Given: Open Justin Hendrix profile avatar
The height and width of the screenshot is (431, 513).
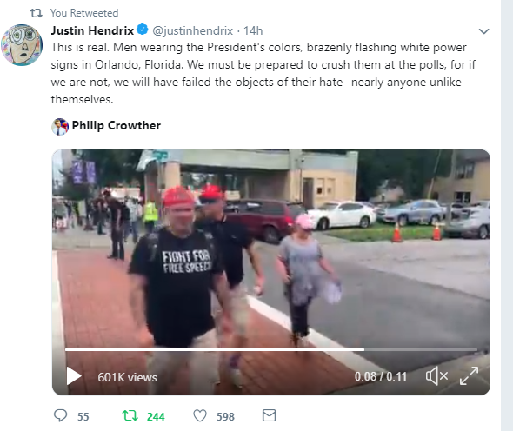Looking at the screenshot, I should coord(22,45).
